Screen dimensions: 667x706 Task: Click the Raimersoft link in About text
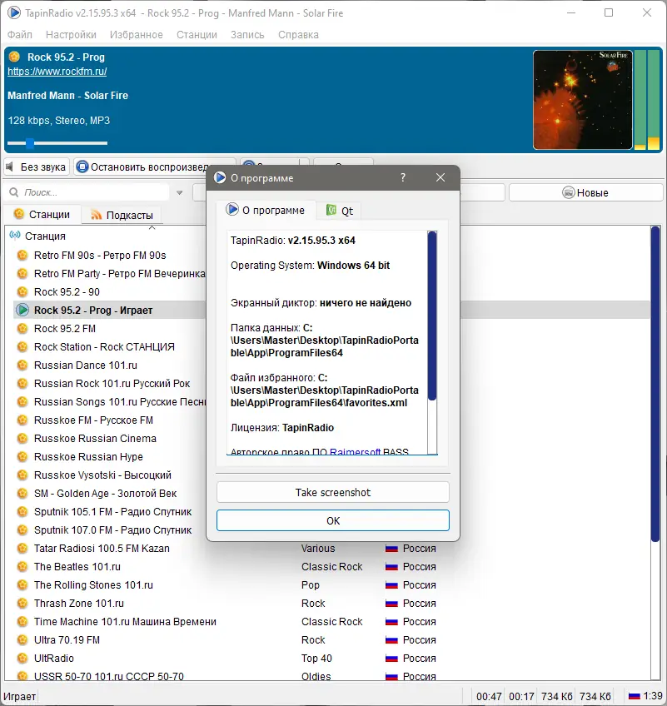tap(356, 451)
